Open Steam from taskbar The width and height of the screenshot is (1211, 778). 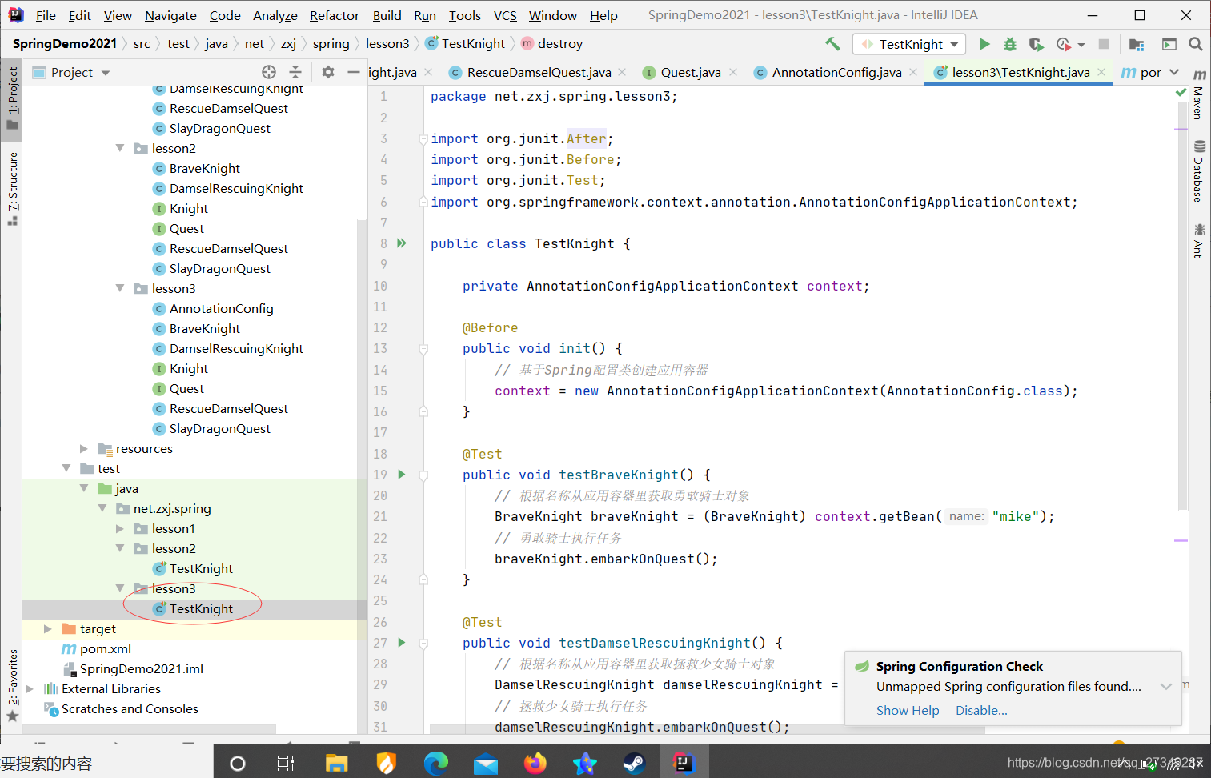(x=635, y=764)
